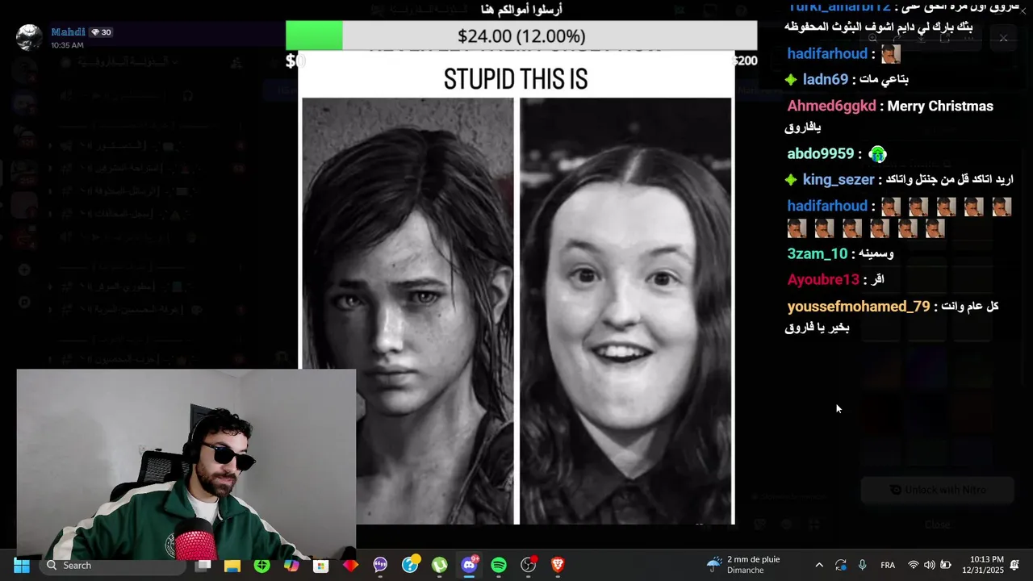Open Microsoft Store from the taskbar
1033x581 pixels.
tap(320, 566)
